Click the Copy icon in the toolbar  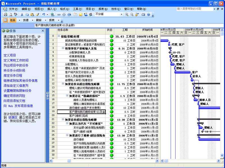click(x=27, y=15)
